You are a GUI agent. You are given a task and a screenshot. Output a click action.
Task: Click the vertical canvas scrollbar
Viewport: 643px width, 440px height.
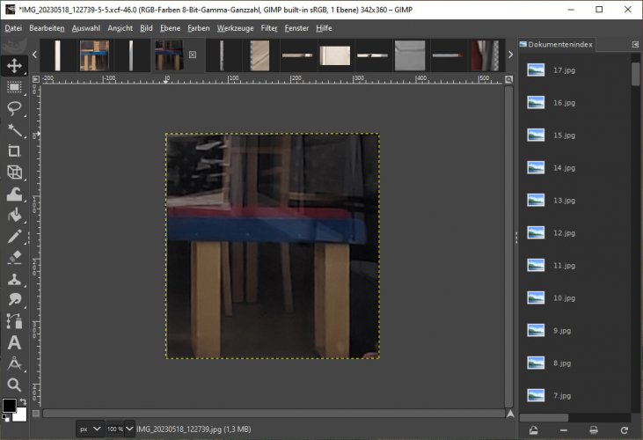point(509,246)
